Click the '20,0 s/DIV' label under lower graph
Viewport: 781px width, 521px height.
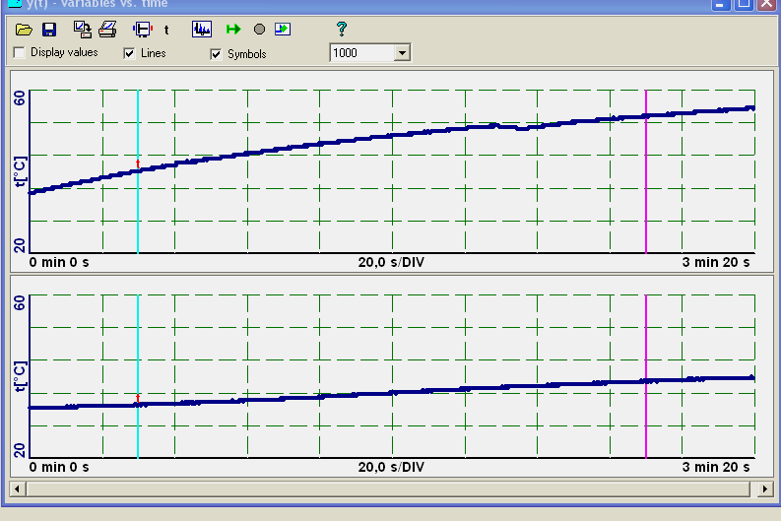(x=391, y=467)
